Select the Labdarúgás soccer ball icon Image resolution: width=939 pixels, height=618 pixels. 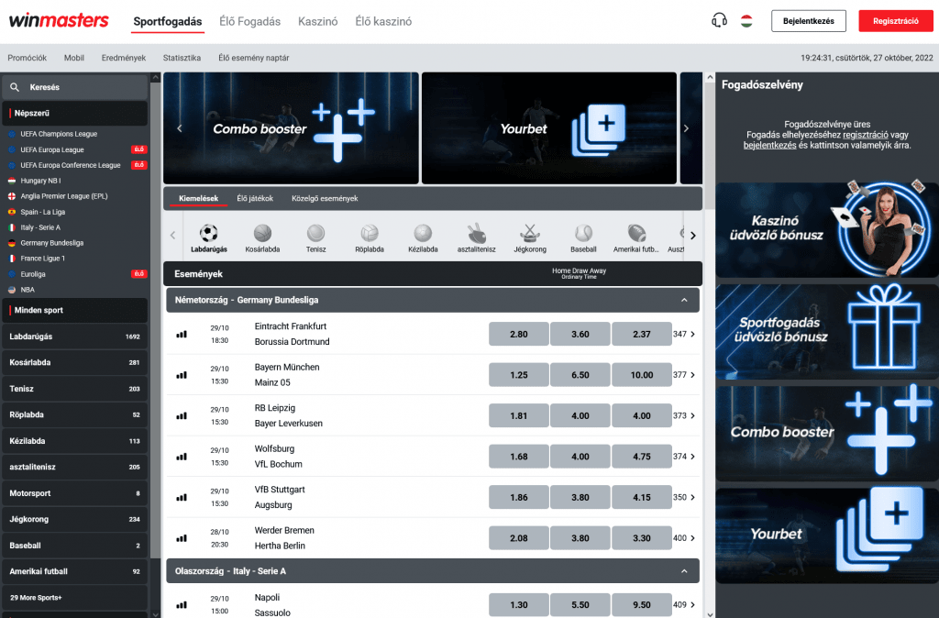click(x=209, y=233)
